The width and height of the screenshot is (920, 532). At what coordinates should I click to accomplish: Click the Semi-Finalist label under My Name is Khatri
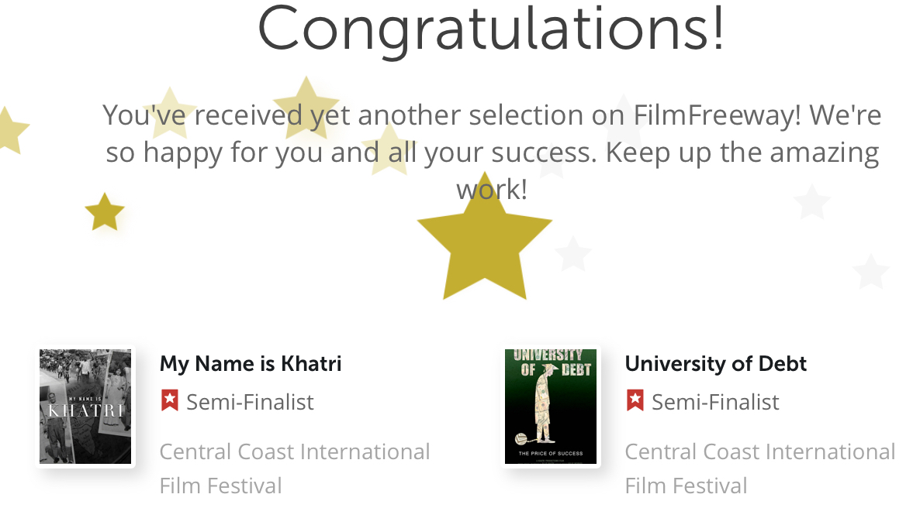[x=250, y=402]
